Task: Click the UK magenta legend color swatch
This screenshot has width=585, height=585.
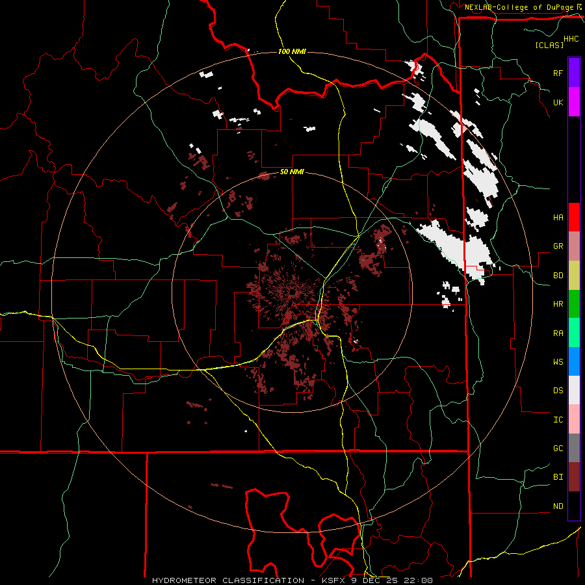Action: coord(574,102)
